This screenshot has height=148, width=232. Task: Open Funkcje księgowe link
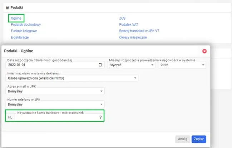pos(24,31)
